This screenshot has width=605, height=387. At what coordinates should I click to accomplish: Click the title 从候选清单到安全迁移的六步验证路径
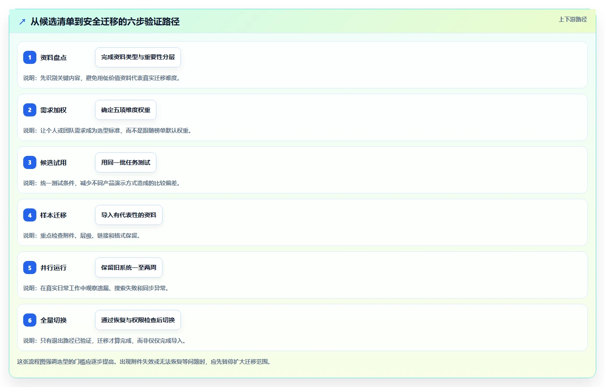coord(105,21)
